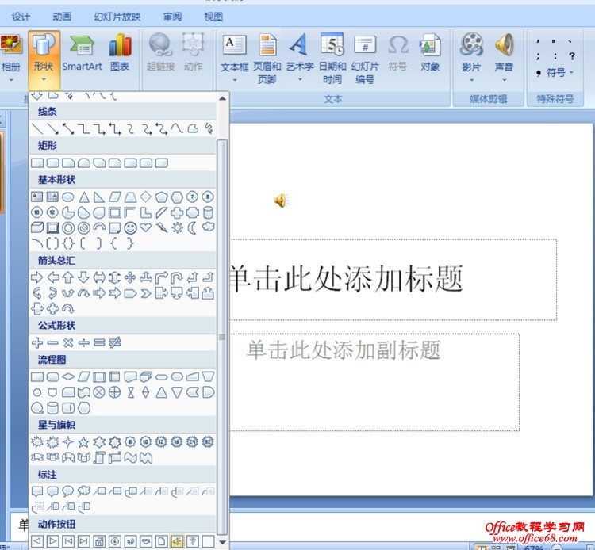The height and width of the screenshot is (550, 595).
Task: Select the Rectangular Callout shape
Action: pos(36,491)
